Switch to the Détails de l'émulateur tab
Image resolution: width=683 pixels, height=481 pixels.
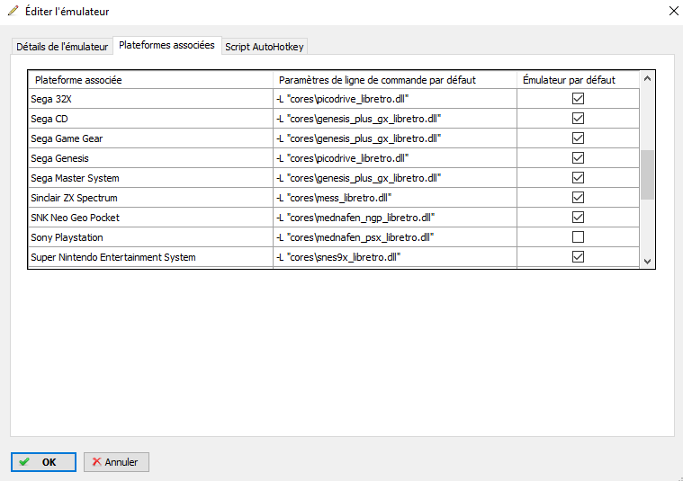click(62, 47)
